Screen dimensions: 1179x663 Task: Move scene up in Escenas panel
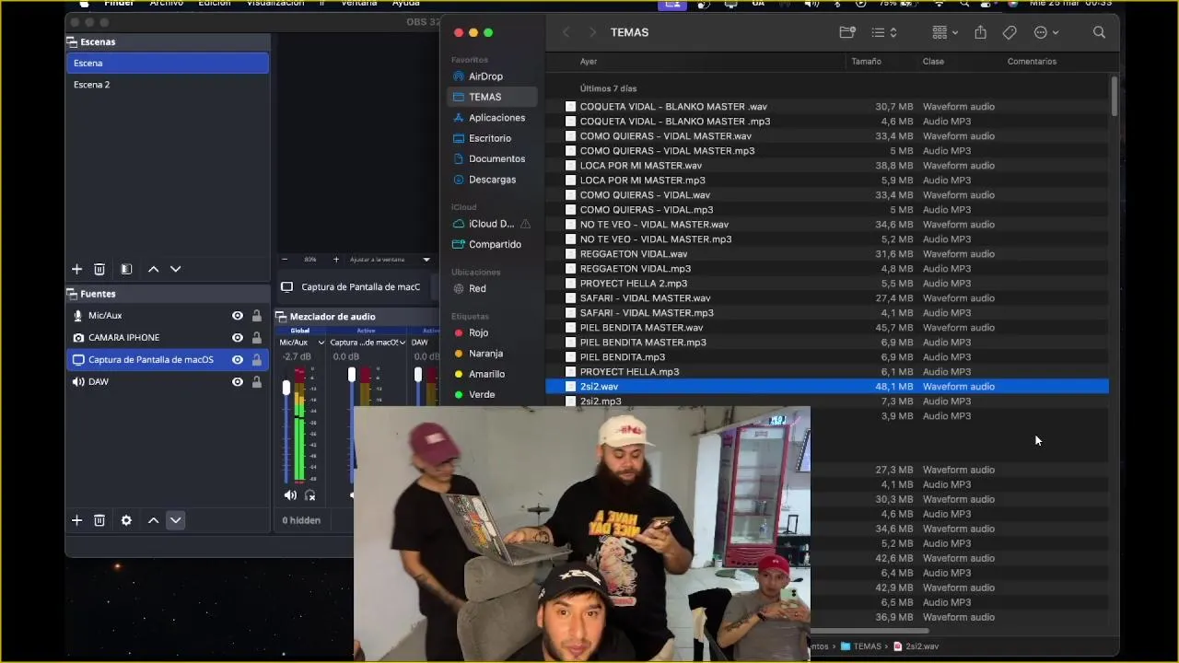(153, 269)
